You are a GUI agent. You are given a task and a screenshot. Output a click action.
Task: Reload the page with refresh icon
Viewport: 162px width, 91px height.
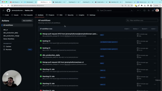point(8,6)
